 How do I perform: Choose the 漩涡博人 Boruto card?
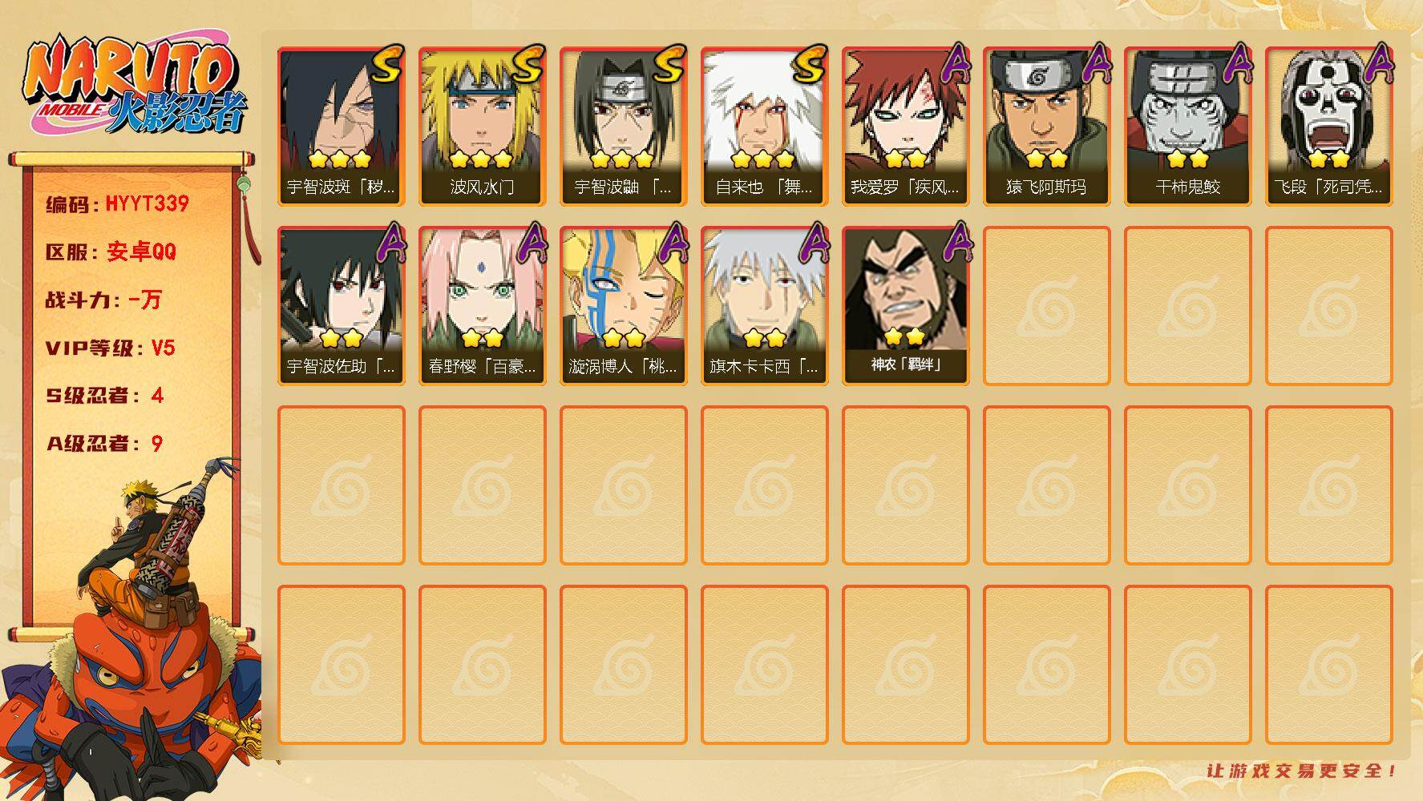coord(623,306)
